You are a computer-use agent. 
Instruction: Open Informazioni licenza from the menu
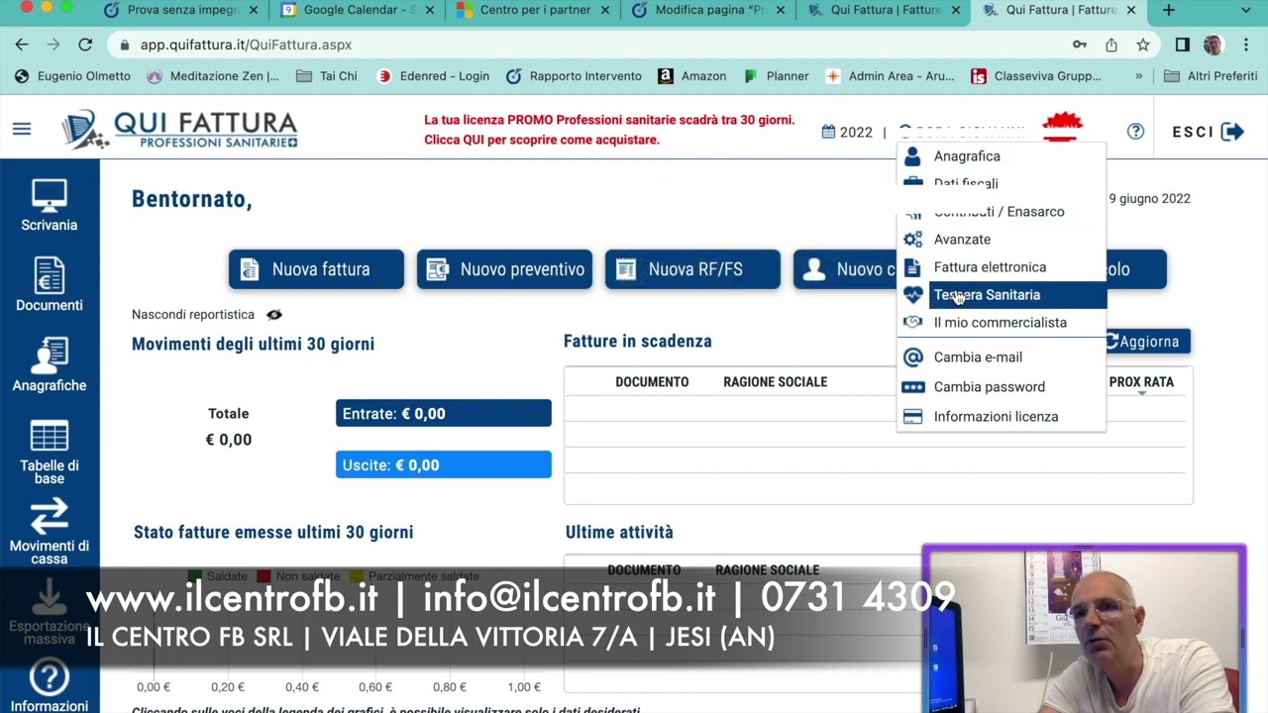[1002, 417]
